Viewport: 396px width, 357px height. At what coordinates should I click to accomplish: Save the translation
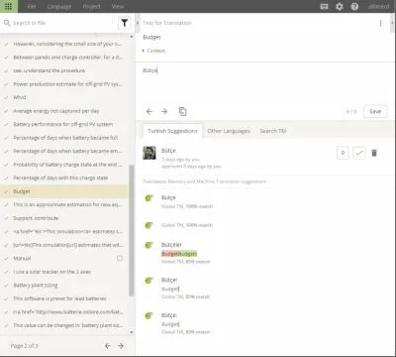375,111
